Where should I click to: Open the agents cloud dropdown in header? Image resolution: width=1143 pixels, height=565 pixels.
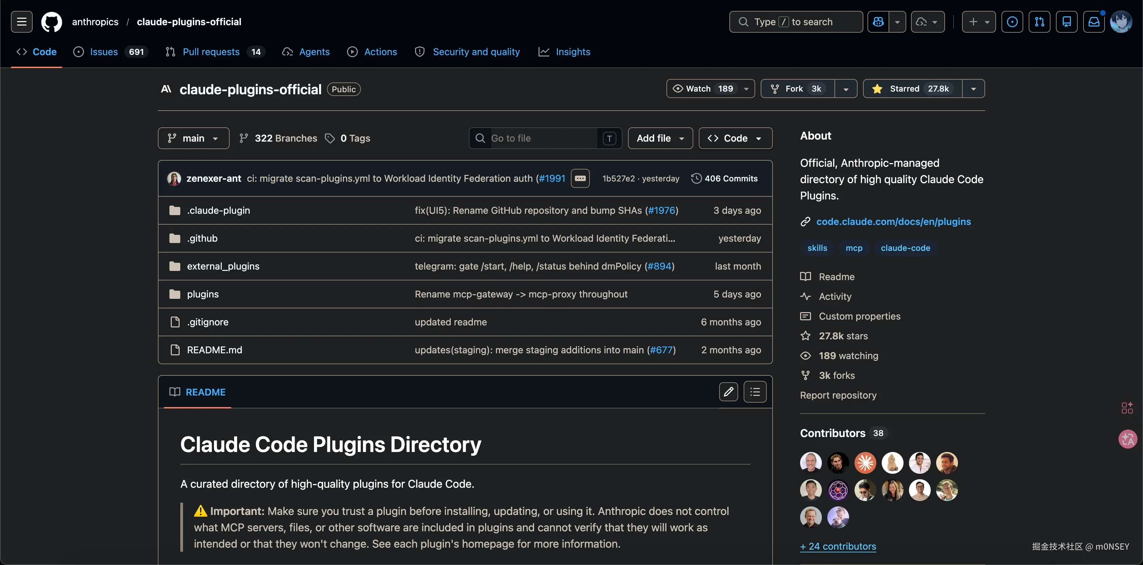point(928,22)
